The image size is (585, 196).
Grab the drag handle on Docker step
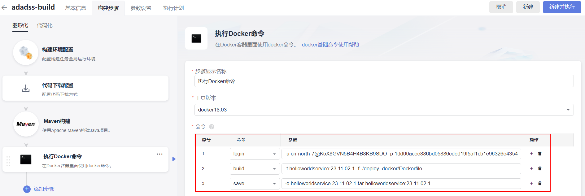click(8, 161)
